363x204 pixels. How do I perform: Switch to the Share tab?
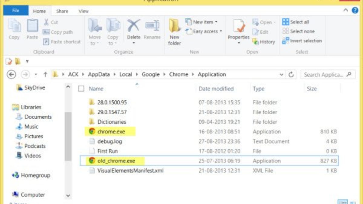pos(62,11)
